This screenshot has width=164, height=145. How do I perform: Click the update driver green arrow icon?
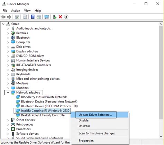(55, 17)
